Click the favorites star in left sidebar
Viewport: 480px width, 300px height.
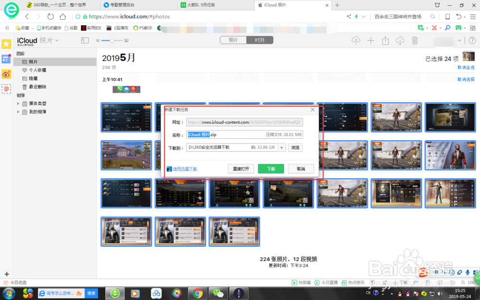(6, 44)
